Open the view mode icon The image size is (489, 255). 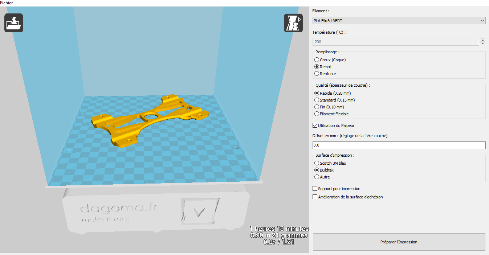click(x=293, y=23)
